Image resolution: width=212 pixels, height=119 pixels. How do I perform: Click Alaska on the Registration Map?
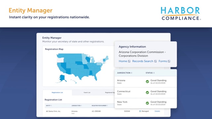click(62, 78)
